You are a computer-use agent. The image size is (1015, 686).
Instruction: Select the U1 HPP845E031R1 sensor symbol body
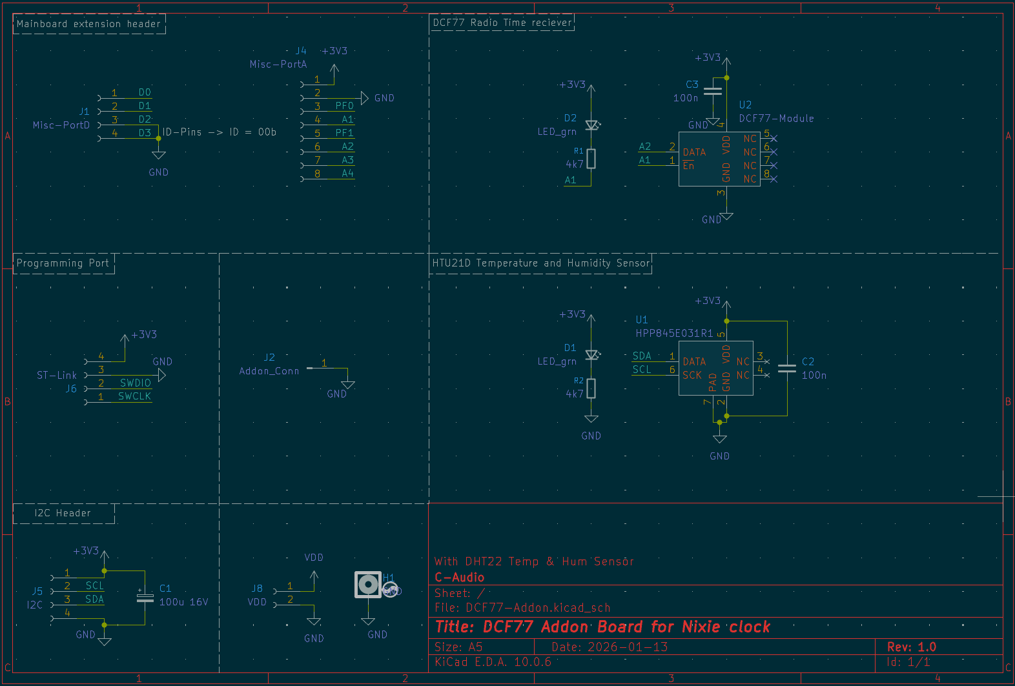(x=716, y=368)
